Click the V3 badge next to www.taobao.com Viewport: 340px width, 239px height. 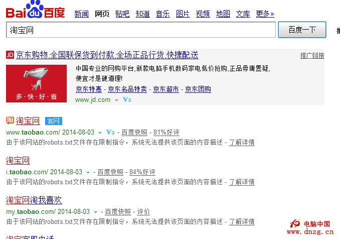110,132
